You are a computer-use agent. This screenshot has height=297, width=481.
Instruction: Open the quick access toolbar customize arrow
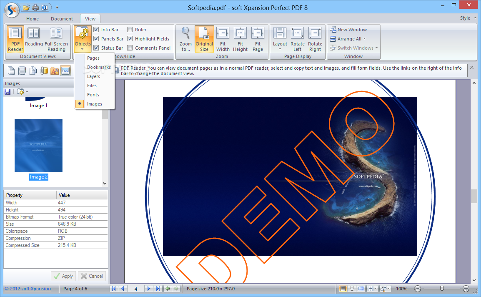click(x=57, y=7)
